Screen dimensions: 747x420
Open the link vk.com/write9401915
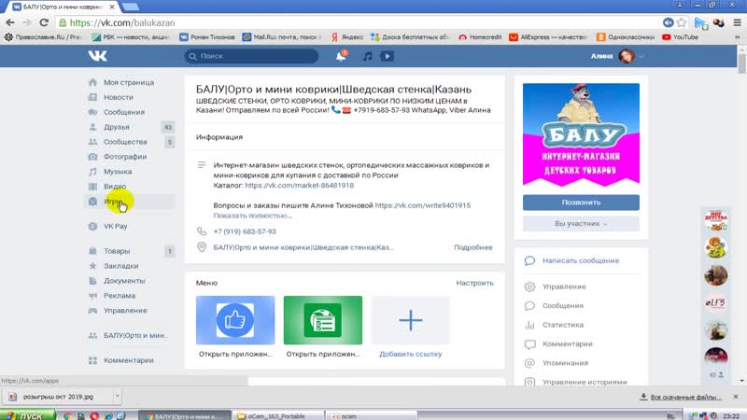(423, 205)
